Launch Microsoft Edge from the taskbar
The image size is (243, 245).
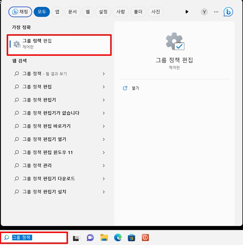[118, 238]
